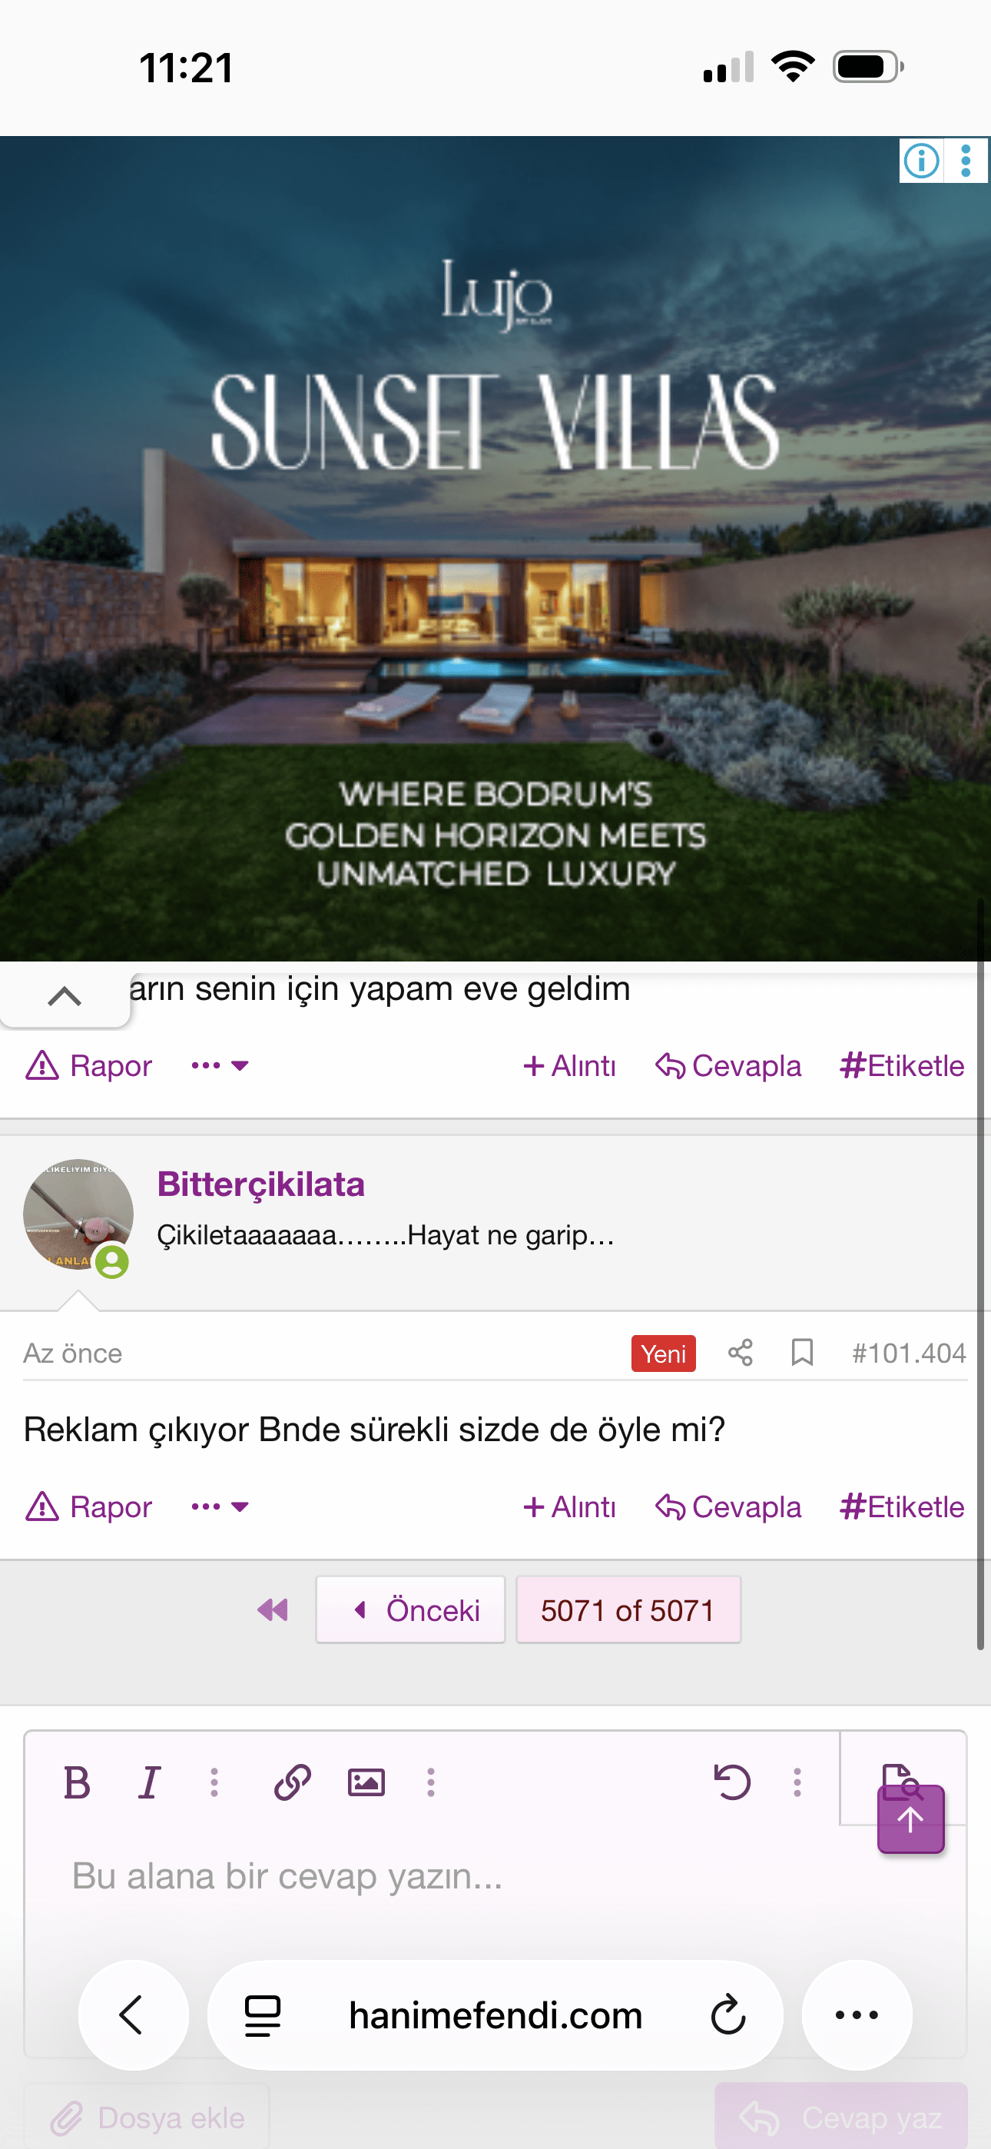Go to the Önceki page
The height and width of the screenshot is (2149, 991).
pyautogui.click(x=410, y=1609)
